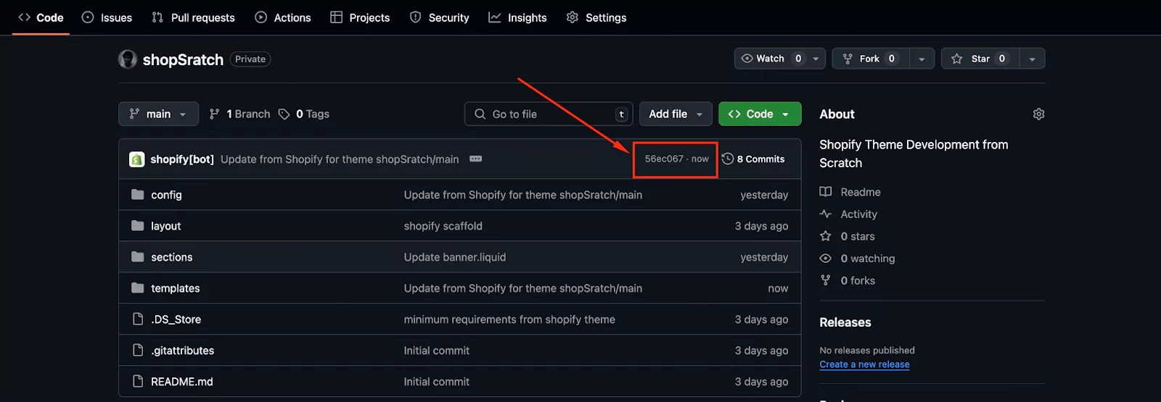Image resolution: width=1161 pixels, height=402 pixels.
Task: Click the .DS_Store file icon
Action: tap(138, 319)
